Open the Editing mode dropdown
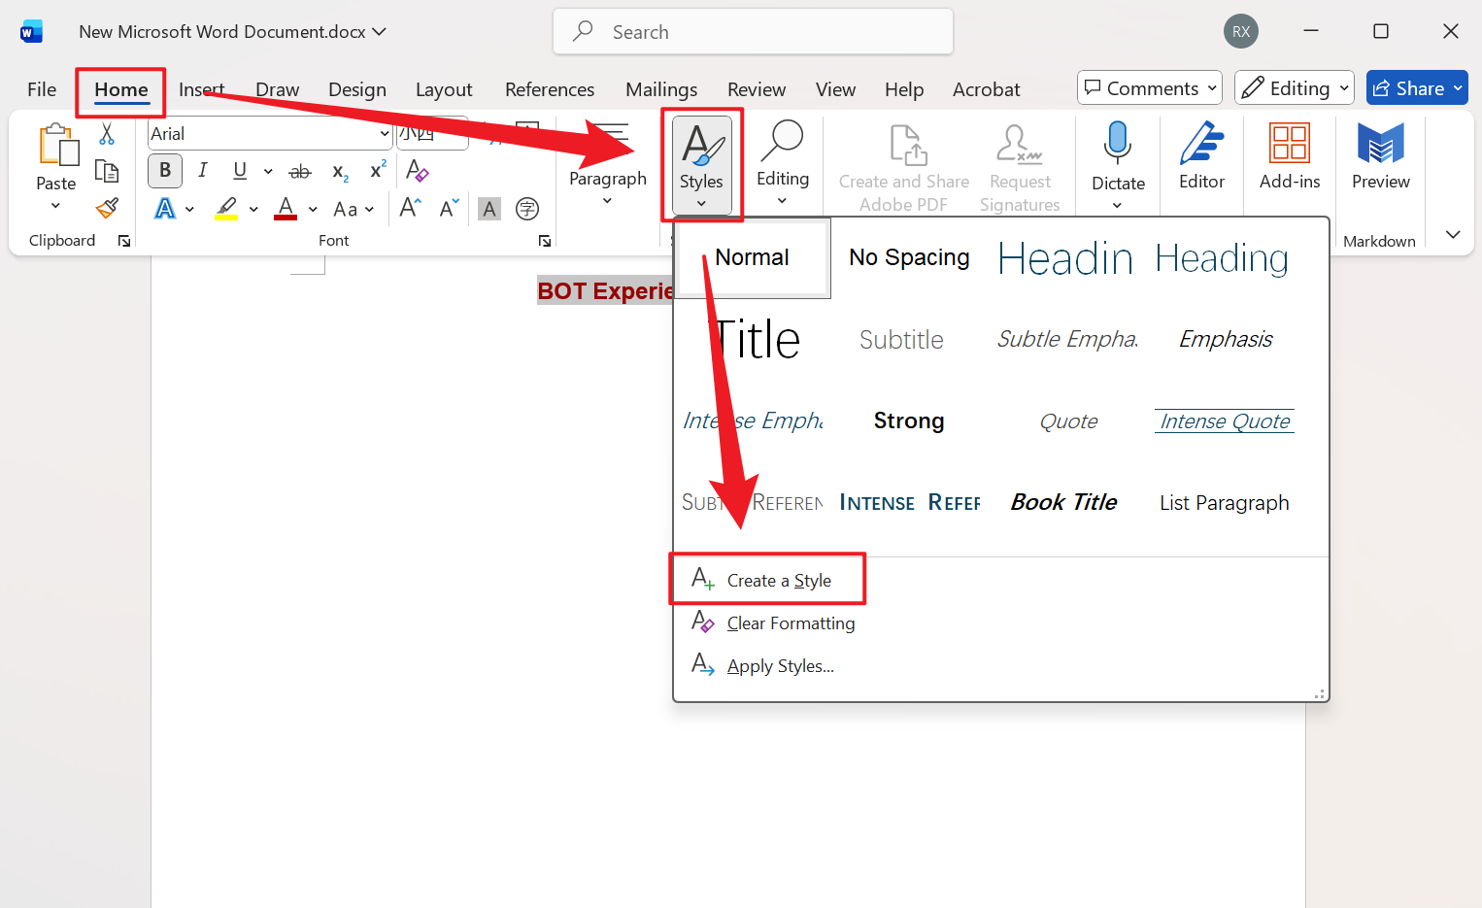Viewport: 1482px width, 908px height. 1295,88
